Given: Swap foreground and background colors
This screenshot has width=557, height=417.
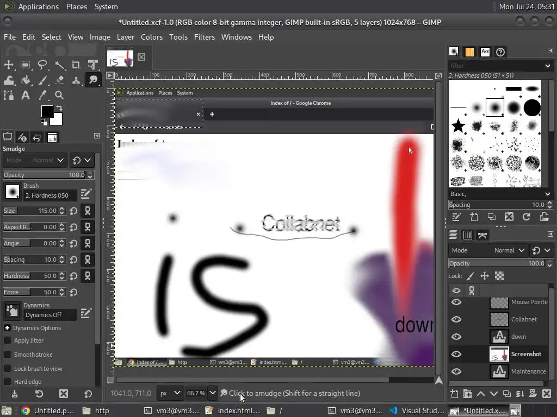Looking at the screenshot, I should [59, 108].
